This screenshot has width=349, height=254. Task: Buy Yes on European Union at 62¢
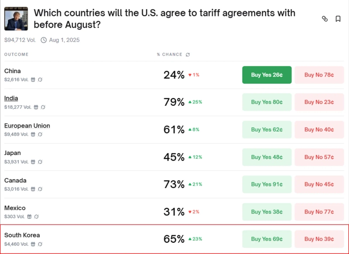tap(267, 130)
